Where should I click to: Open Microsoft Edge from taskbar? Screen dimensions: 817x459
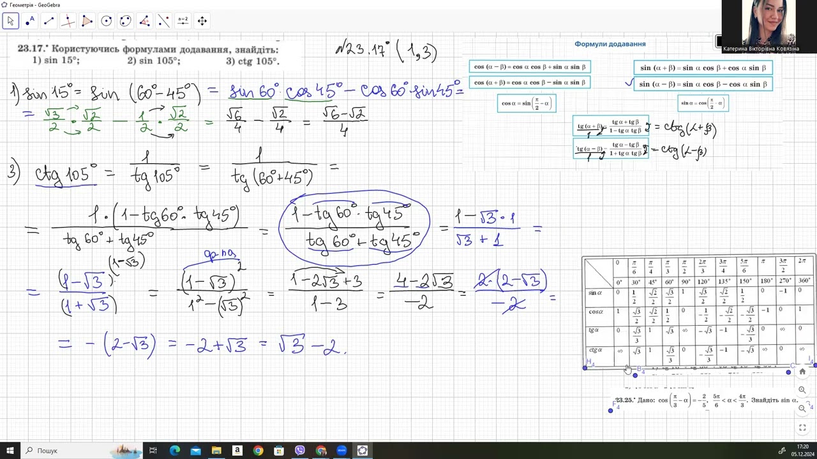click(x=175, y=451)
